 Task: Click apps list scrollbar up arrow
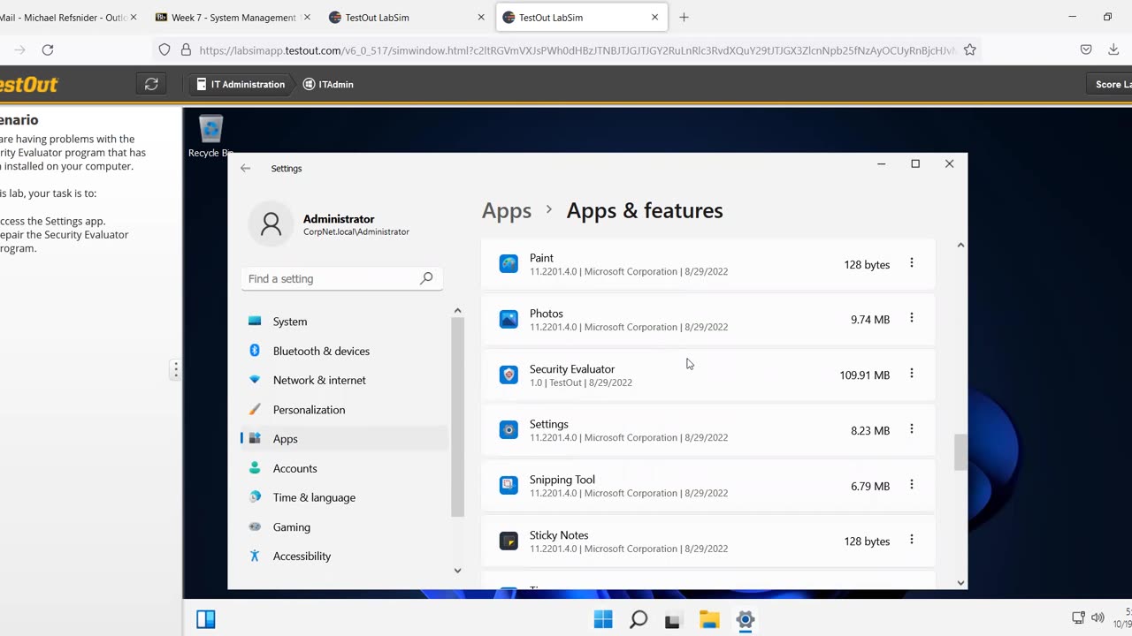coord(960,245)
